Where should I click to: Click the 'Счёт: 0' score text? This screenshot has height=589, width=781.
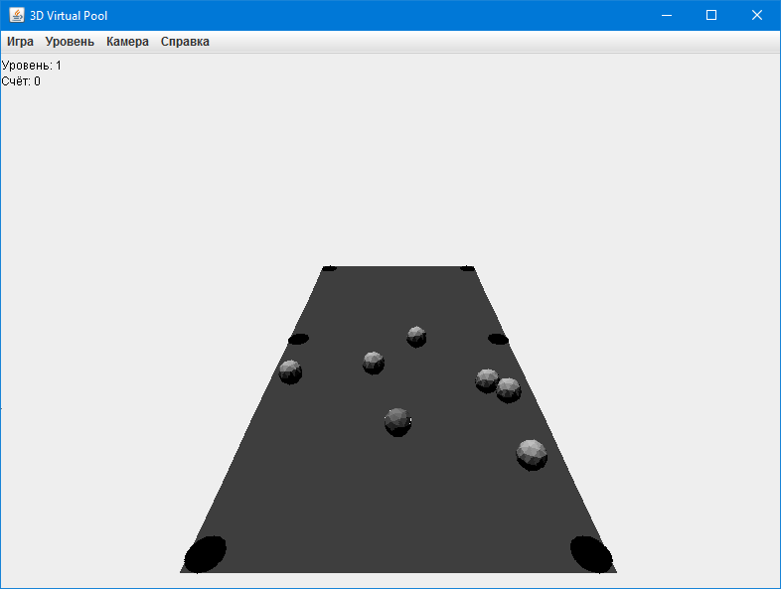click(x=21, y=81)
